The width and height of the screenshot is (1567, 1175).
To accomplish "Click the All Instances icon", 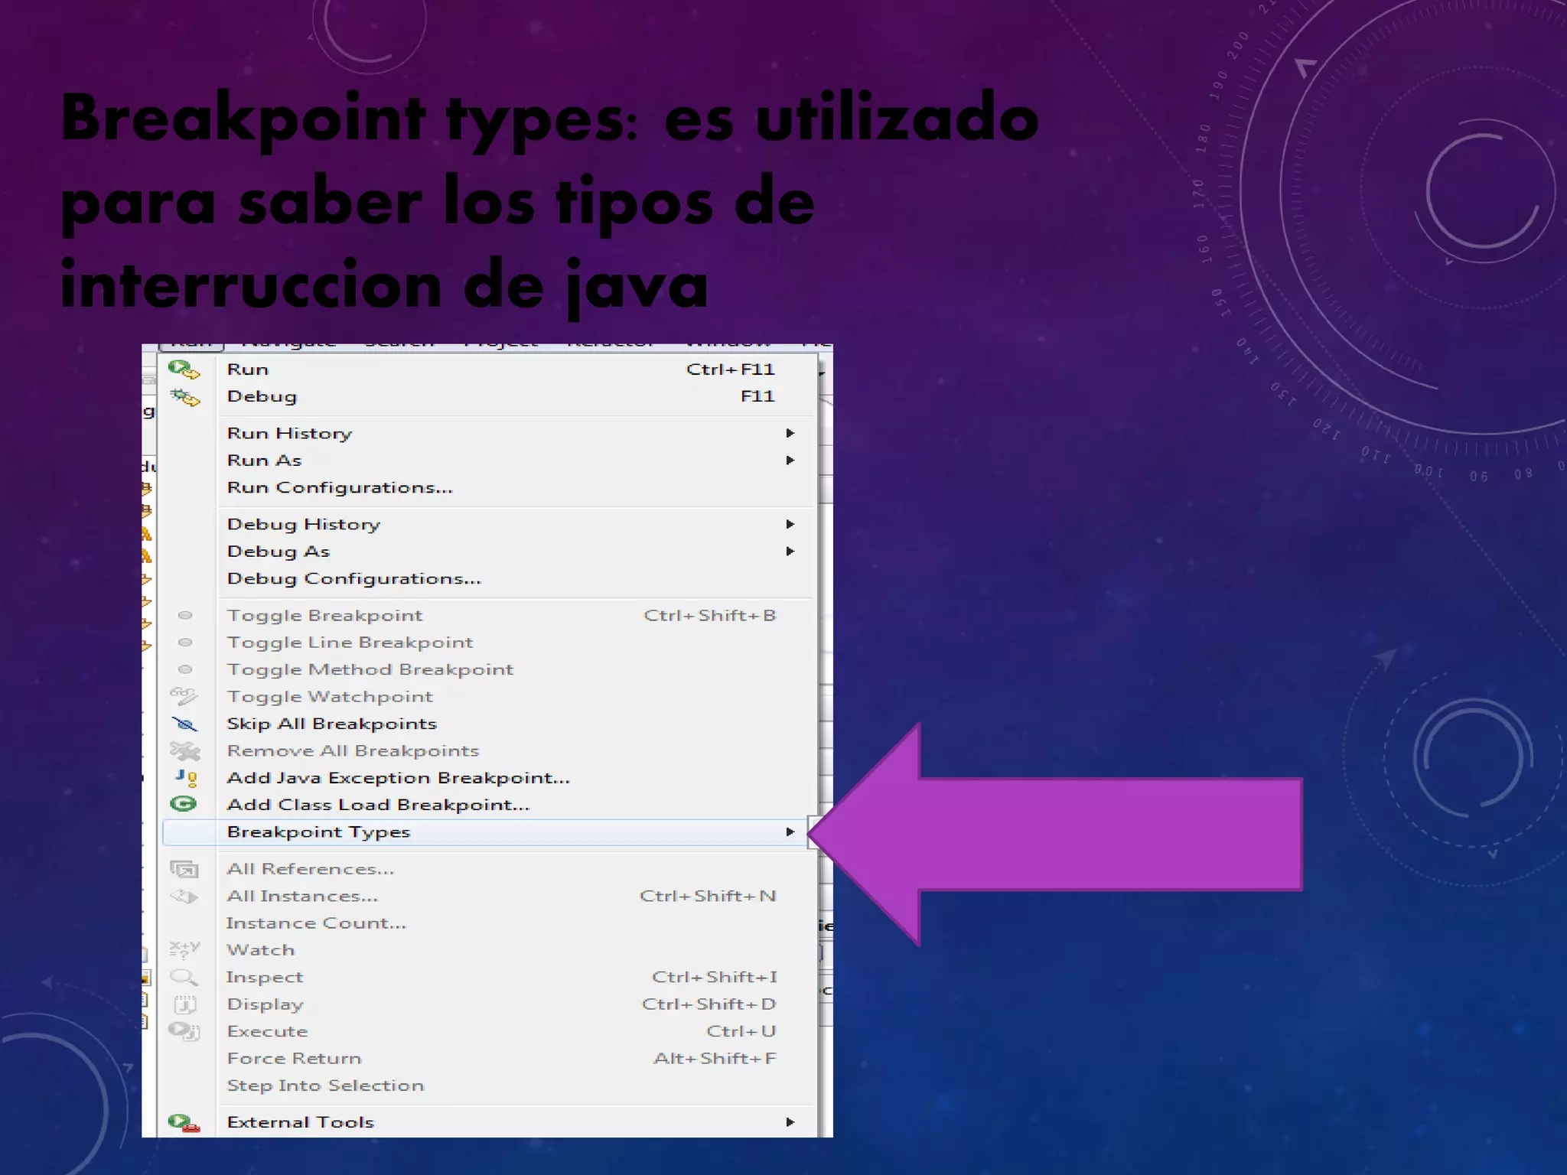I will point(184,896).
